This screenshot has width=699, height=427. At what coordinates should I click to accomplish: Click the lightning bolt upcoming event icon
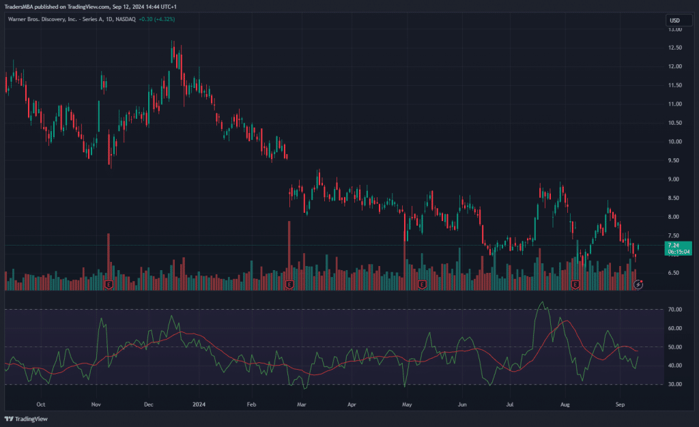coord(638,284)
